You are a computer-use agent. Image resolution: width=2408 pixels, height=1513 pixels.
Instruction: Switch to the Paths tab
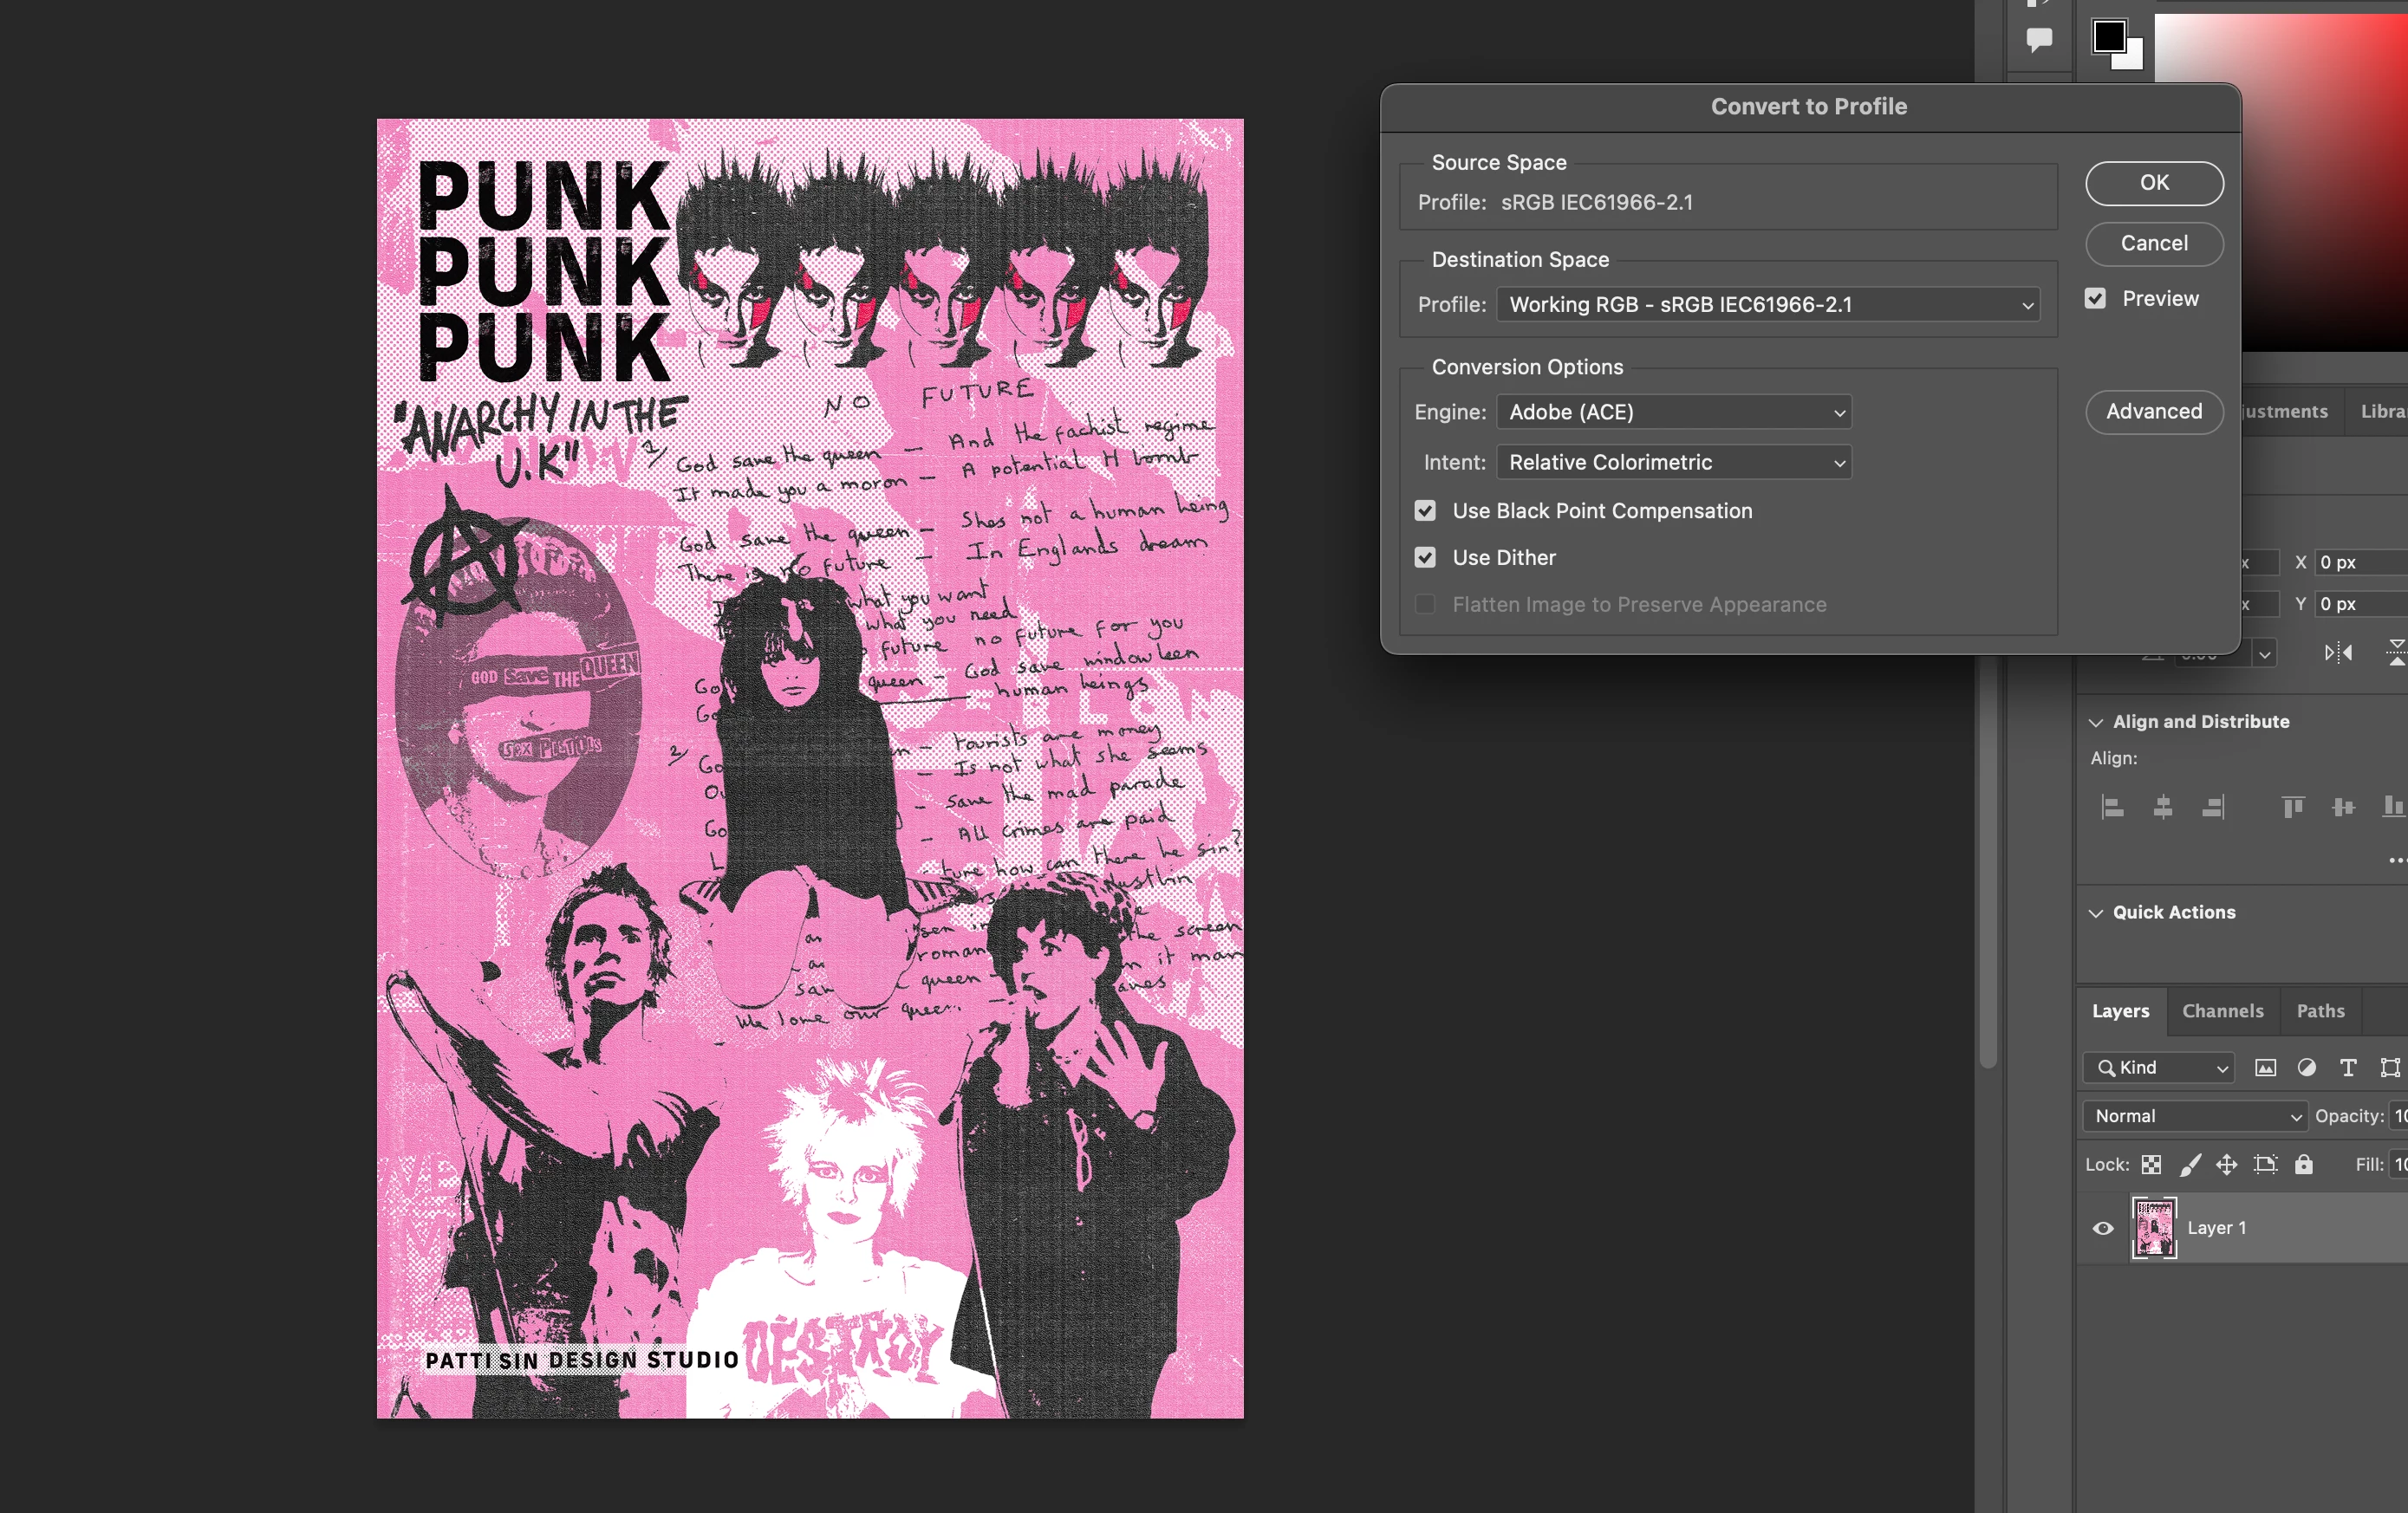tap(2320, 1011)
